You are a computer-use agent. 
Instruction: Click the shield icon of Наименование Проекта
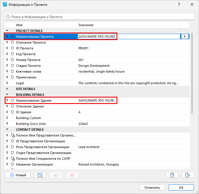click(x=12, y=37)
